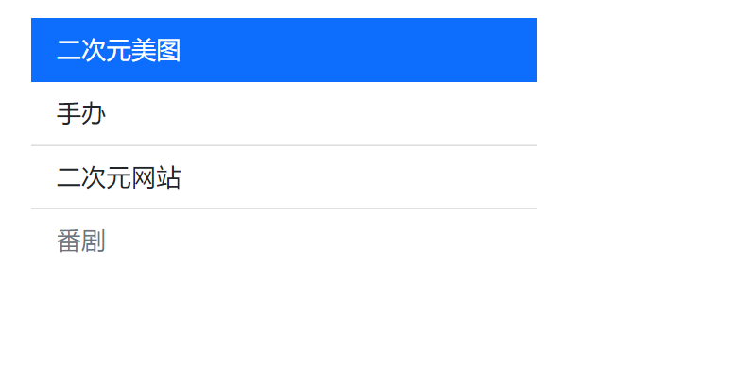Select the active 二次元美图 list item
This screenshot has width=741, height=383.
[x=284, y=50]
